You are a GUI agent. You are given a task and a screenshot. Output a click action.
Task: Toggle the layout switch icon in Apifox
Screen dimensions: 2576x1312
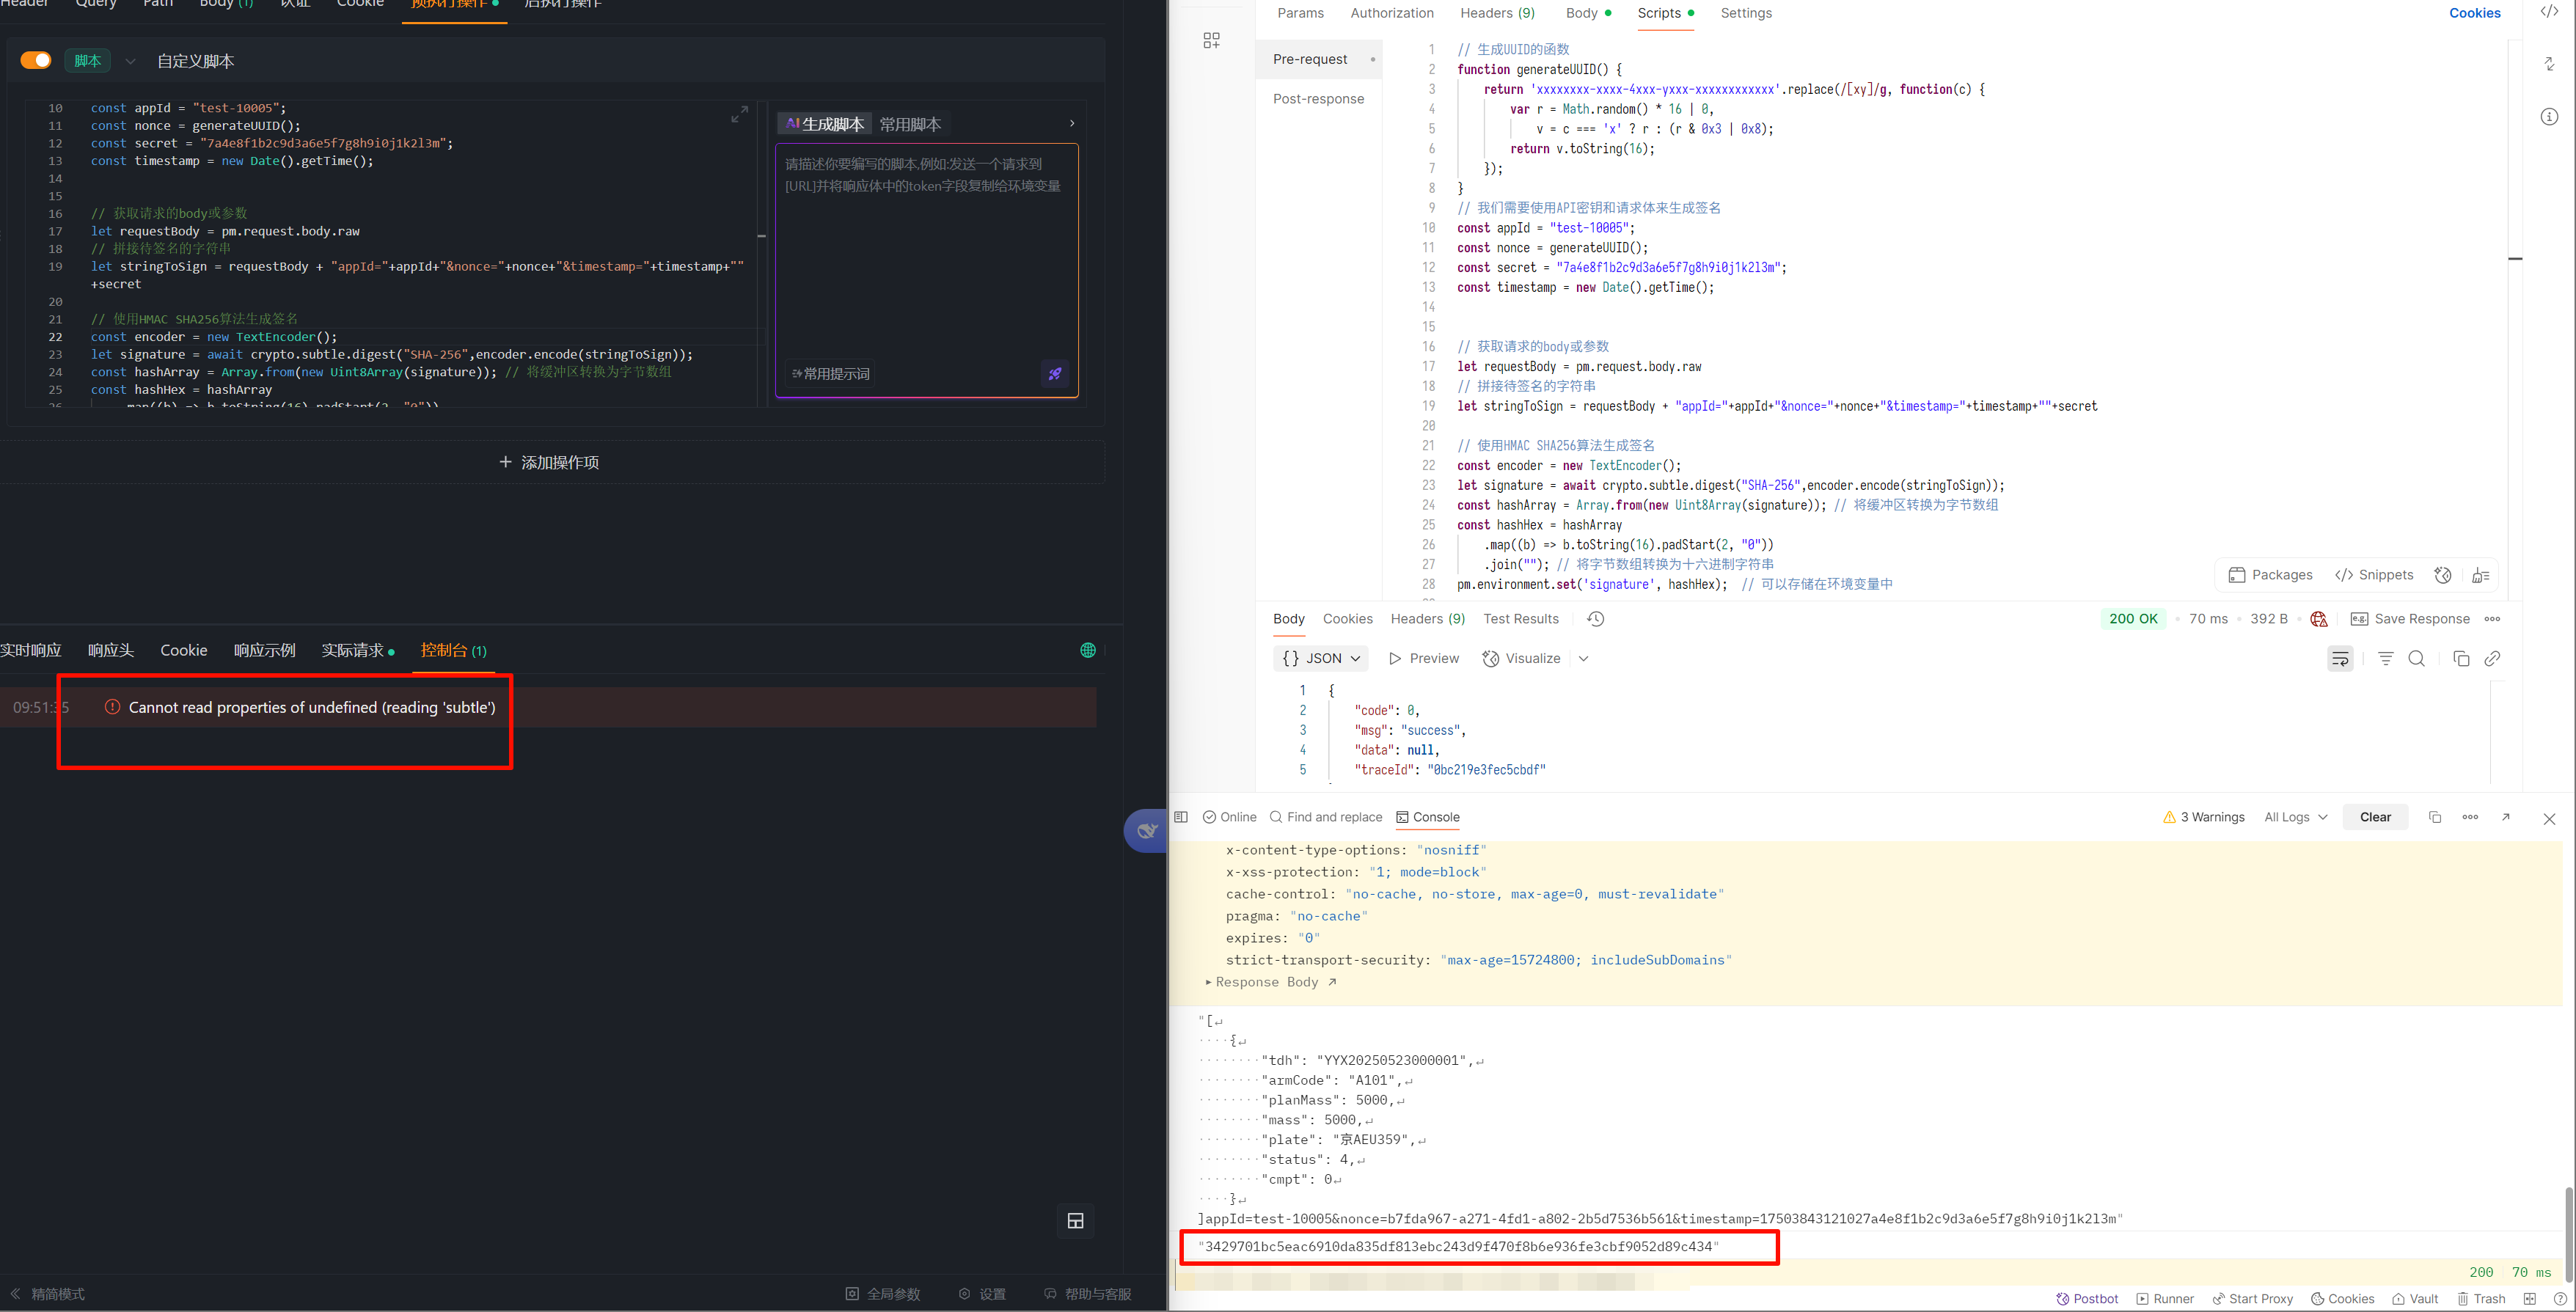[1075, 1221]
